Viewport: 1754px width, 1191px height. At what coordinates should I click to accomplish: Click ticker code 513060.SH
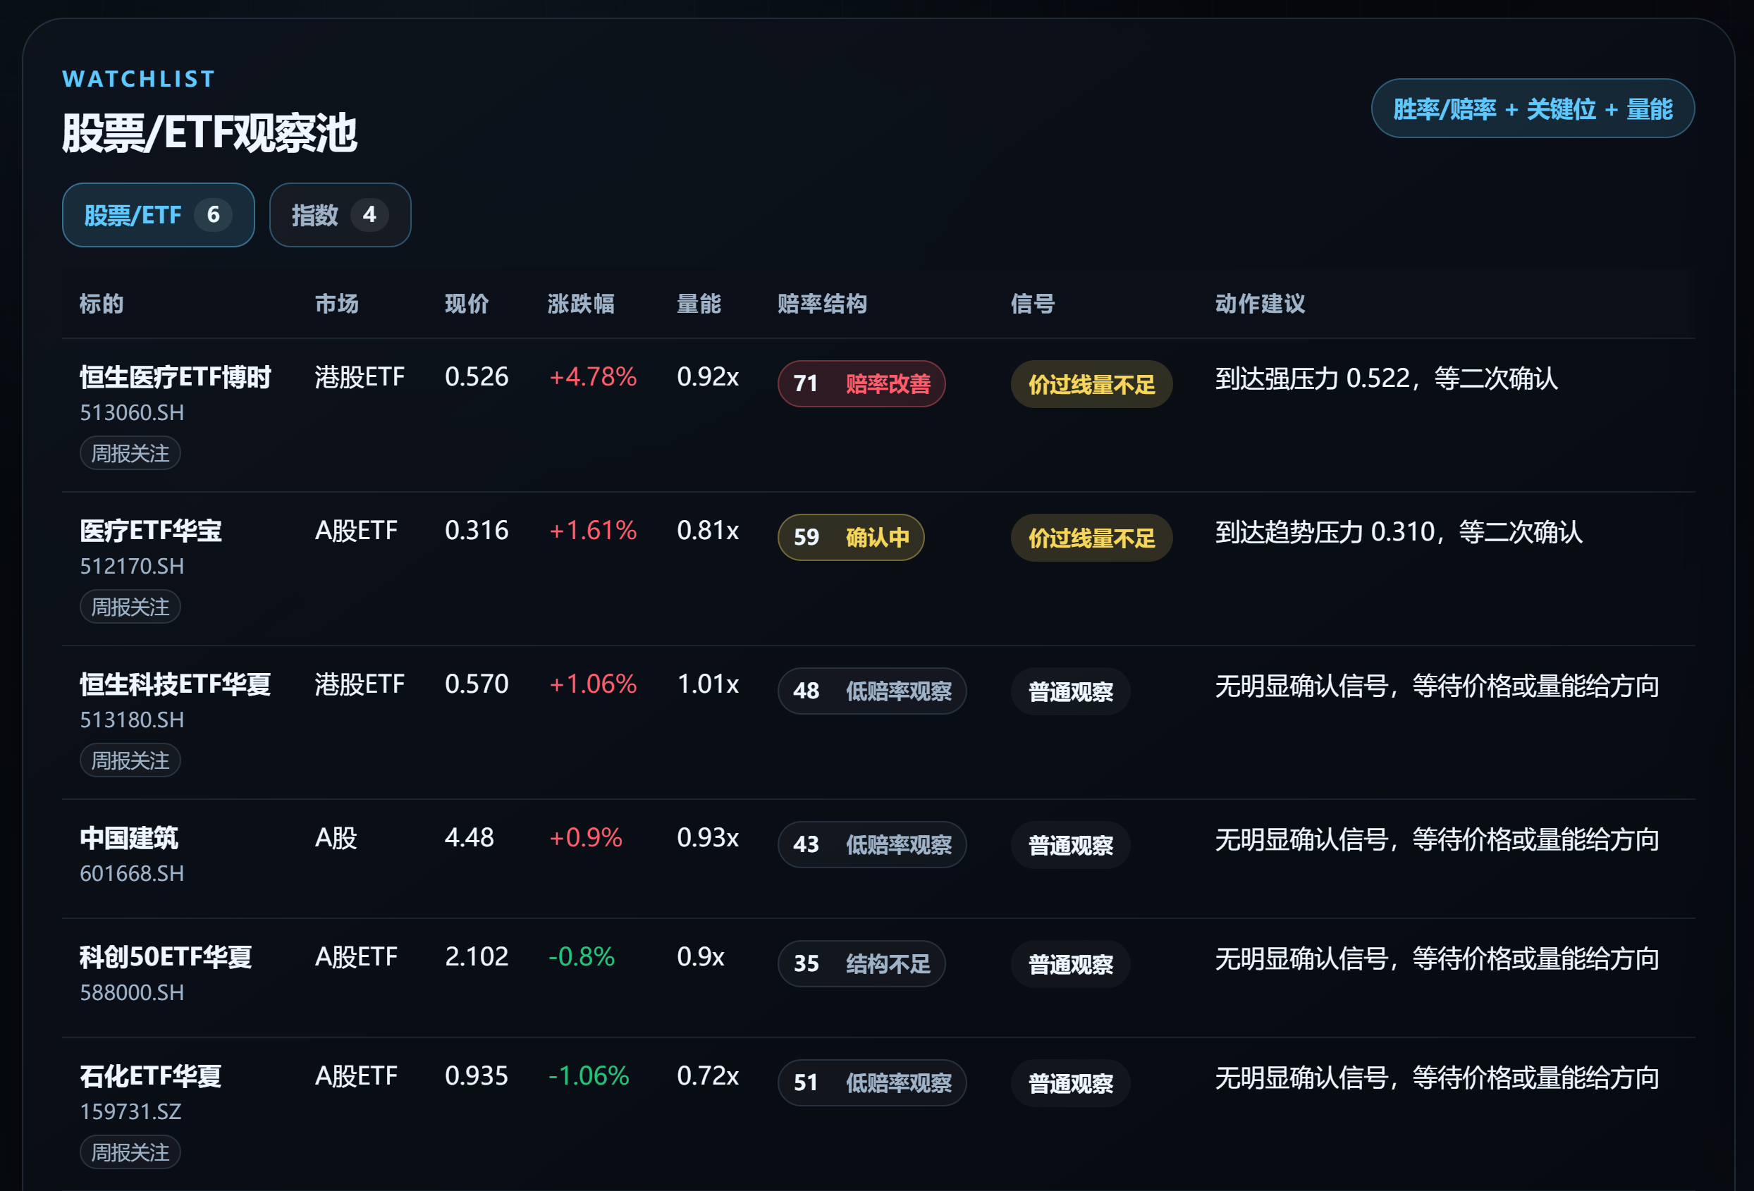132,412
